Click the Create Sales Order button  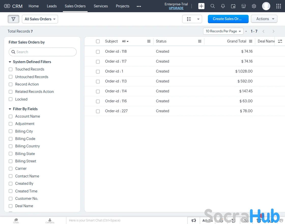tap(228, 19)
